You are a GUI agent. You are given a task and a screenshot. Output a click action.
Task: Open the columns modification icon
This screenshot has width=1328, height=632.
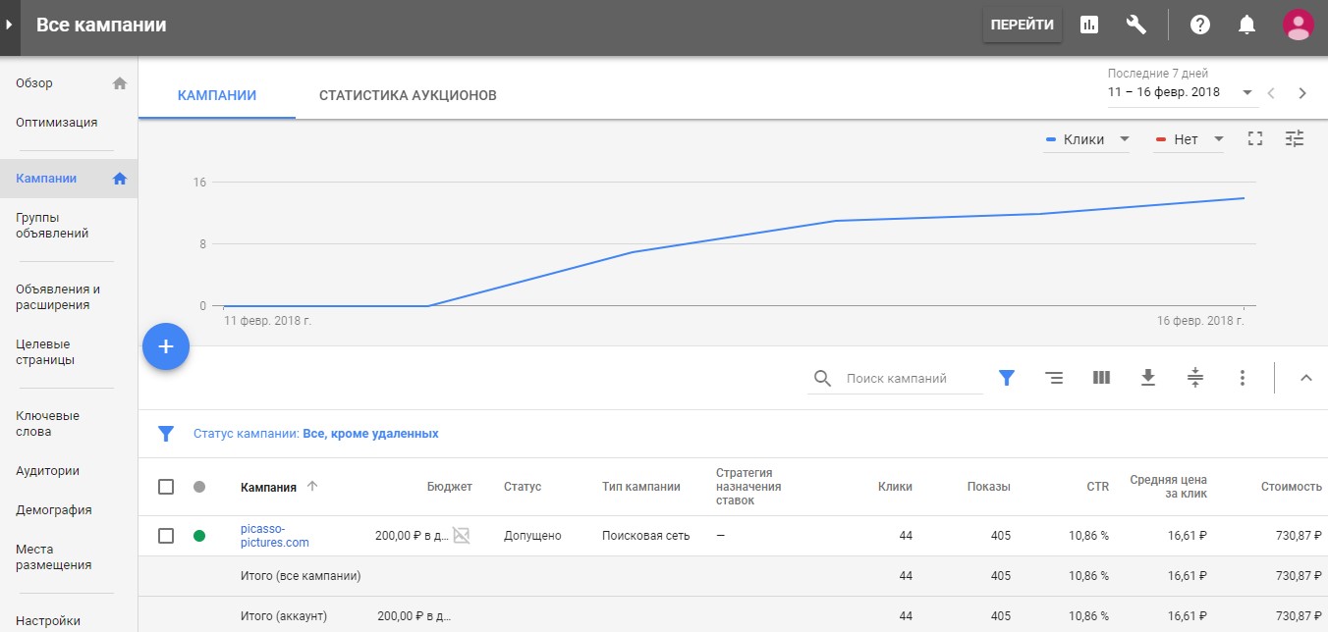tap(1101, 378)
